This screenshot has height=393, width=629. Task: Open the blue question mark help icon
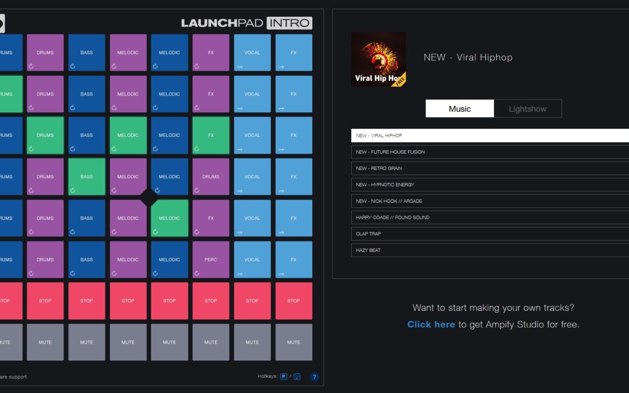click(x=314, y=377)
